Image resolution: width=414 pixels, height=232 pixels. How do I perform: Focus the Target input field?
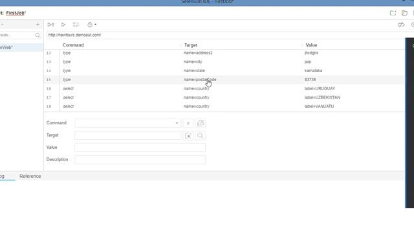coord(128,135)
